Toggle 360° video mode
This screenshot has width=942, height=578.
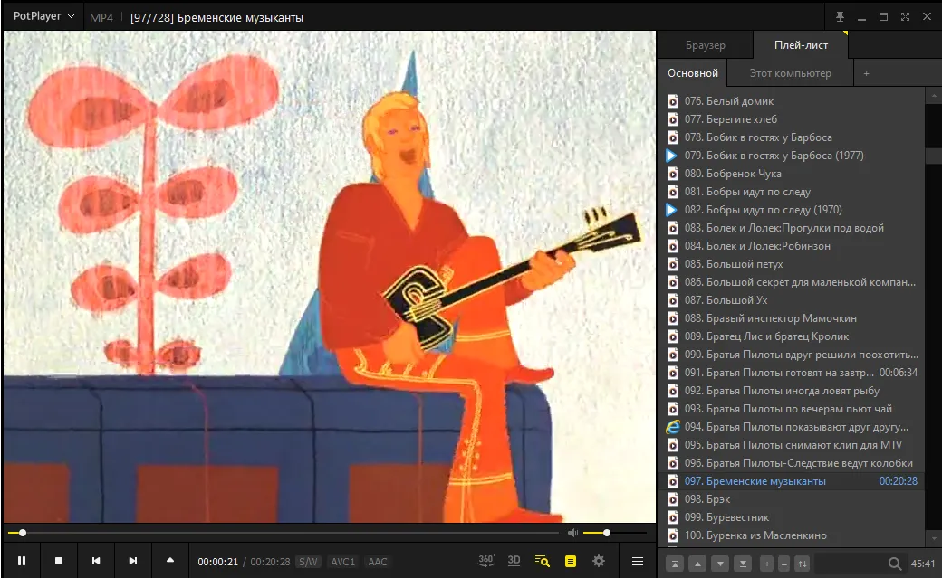click(x=486, y=561)
